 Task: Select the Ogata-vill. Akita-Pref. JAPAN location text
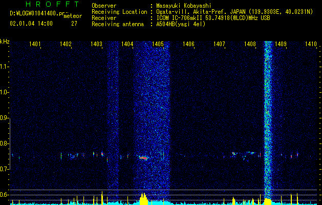coord(234,12)
